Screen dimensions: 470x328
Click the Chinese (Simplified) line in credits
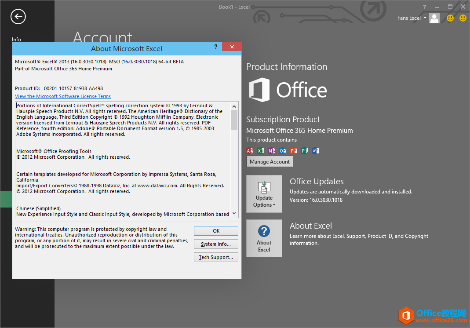[x=38, y=208]
